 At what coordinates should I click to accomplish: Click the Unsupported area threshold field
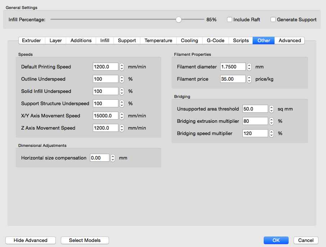[255, 109]
